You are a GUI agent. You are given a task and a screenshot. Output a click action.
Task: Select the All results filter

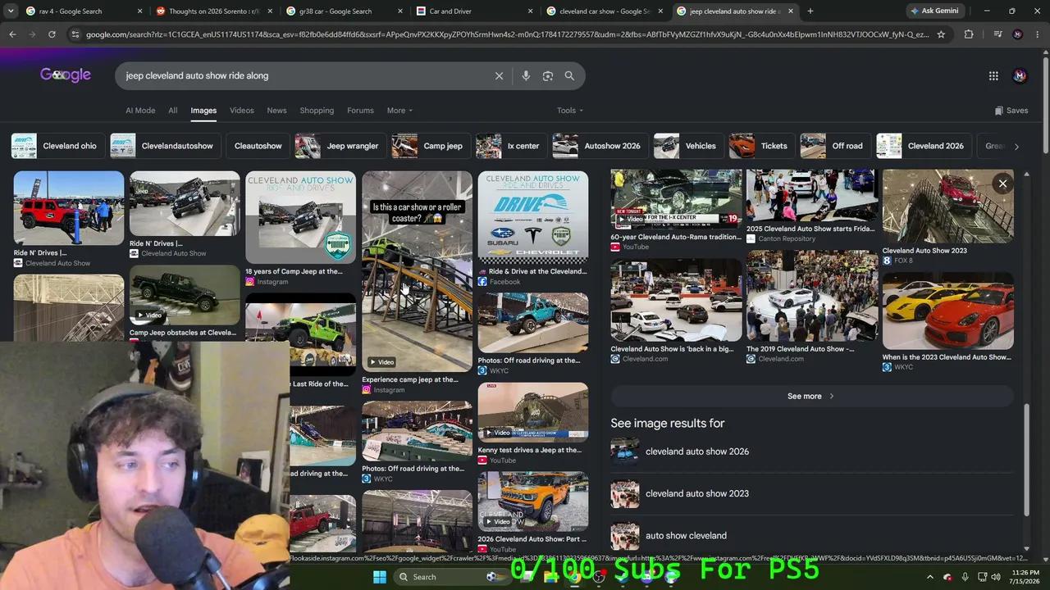(172, 111)
